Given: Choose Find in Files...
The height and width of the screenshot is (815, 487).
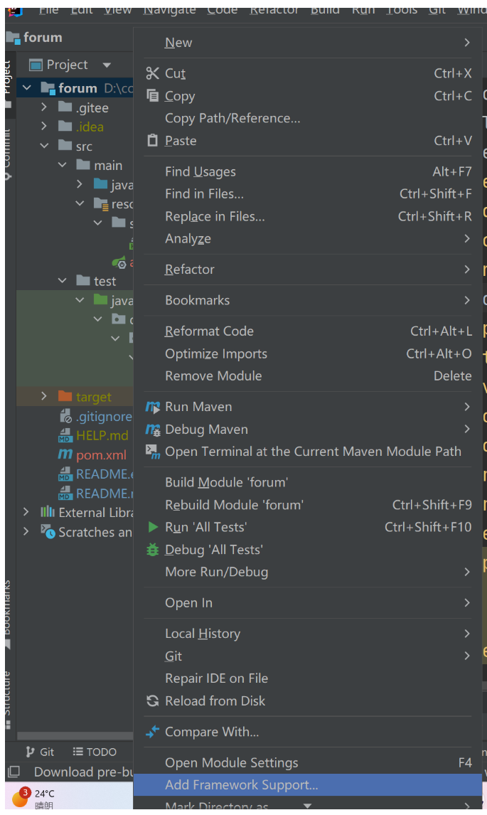Looking at the screenshot, I should (x=308, y=194).
